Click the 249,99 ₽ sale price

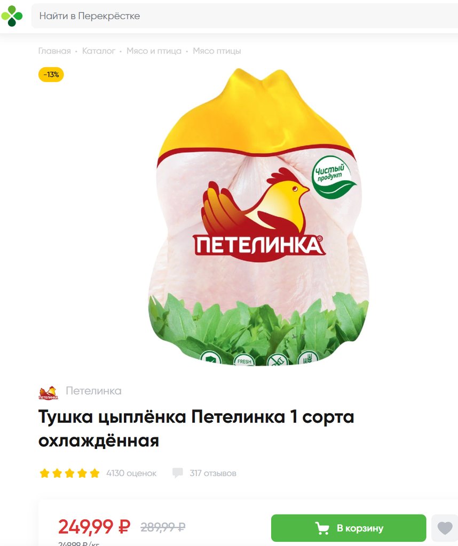94,526
